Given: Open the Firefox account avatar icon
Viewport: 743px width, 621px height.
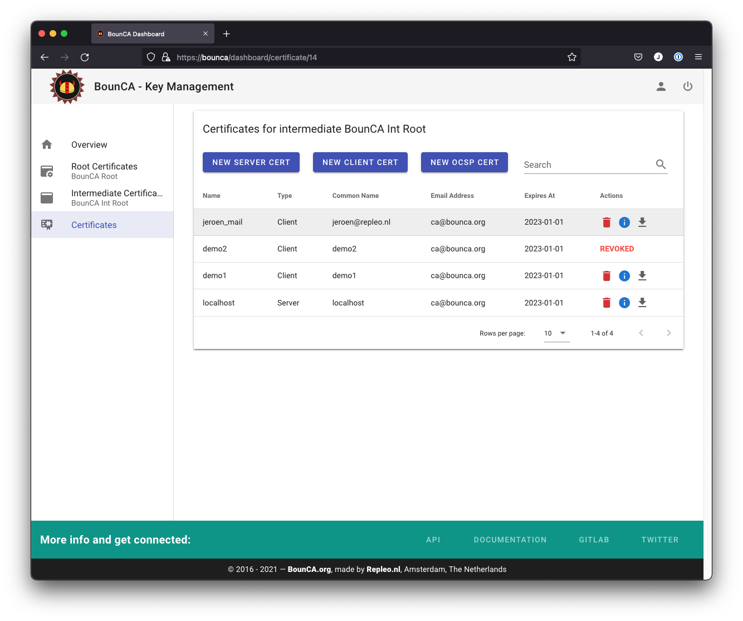Looking at the screenshot, I should click(x=658, y=57).
